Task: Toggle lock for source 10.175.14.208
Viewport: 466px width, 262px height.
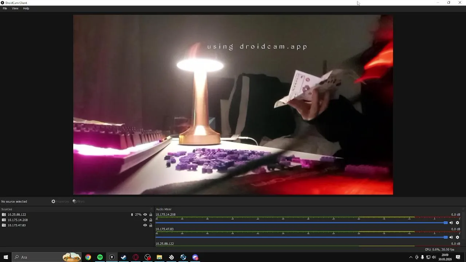Action: [x=151, y=220]
